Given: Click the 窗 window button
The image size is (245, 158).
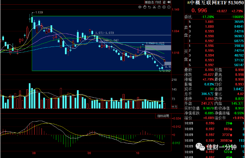Looking at the screenshot, I should click(164, 2).
